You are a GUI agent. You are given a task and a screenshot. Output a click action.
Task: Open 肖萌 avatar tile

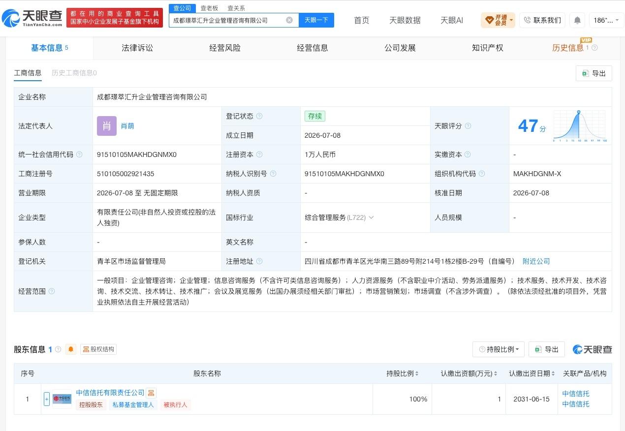107,126
